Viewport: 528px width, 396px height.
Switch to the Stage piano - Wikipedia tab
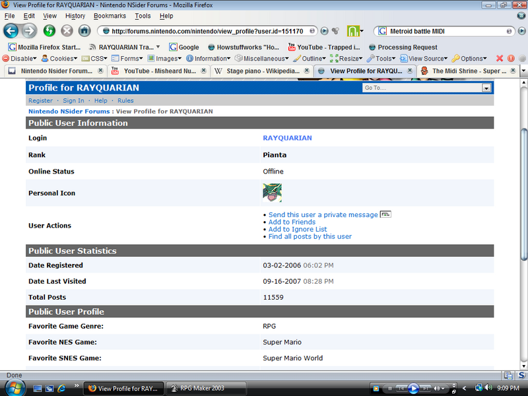coord(262,71)
